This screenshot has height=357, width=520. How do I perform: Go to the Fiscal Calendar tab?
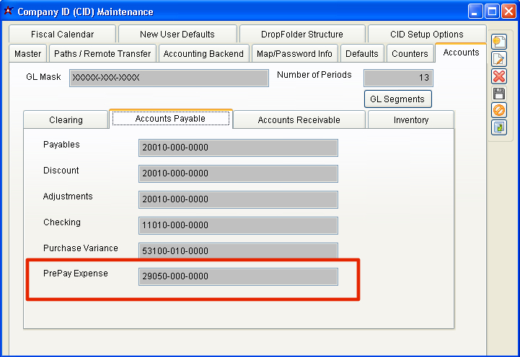pos(62,34)
